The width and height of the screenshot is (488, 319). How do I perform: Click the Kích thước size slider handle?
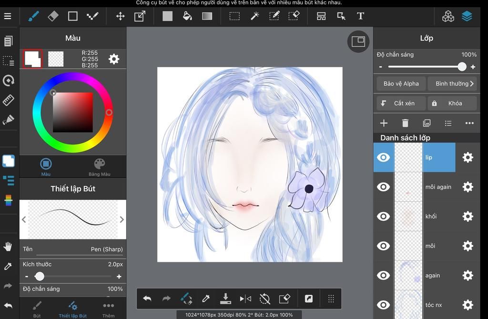[x=40, y=276]
